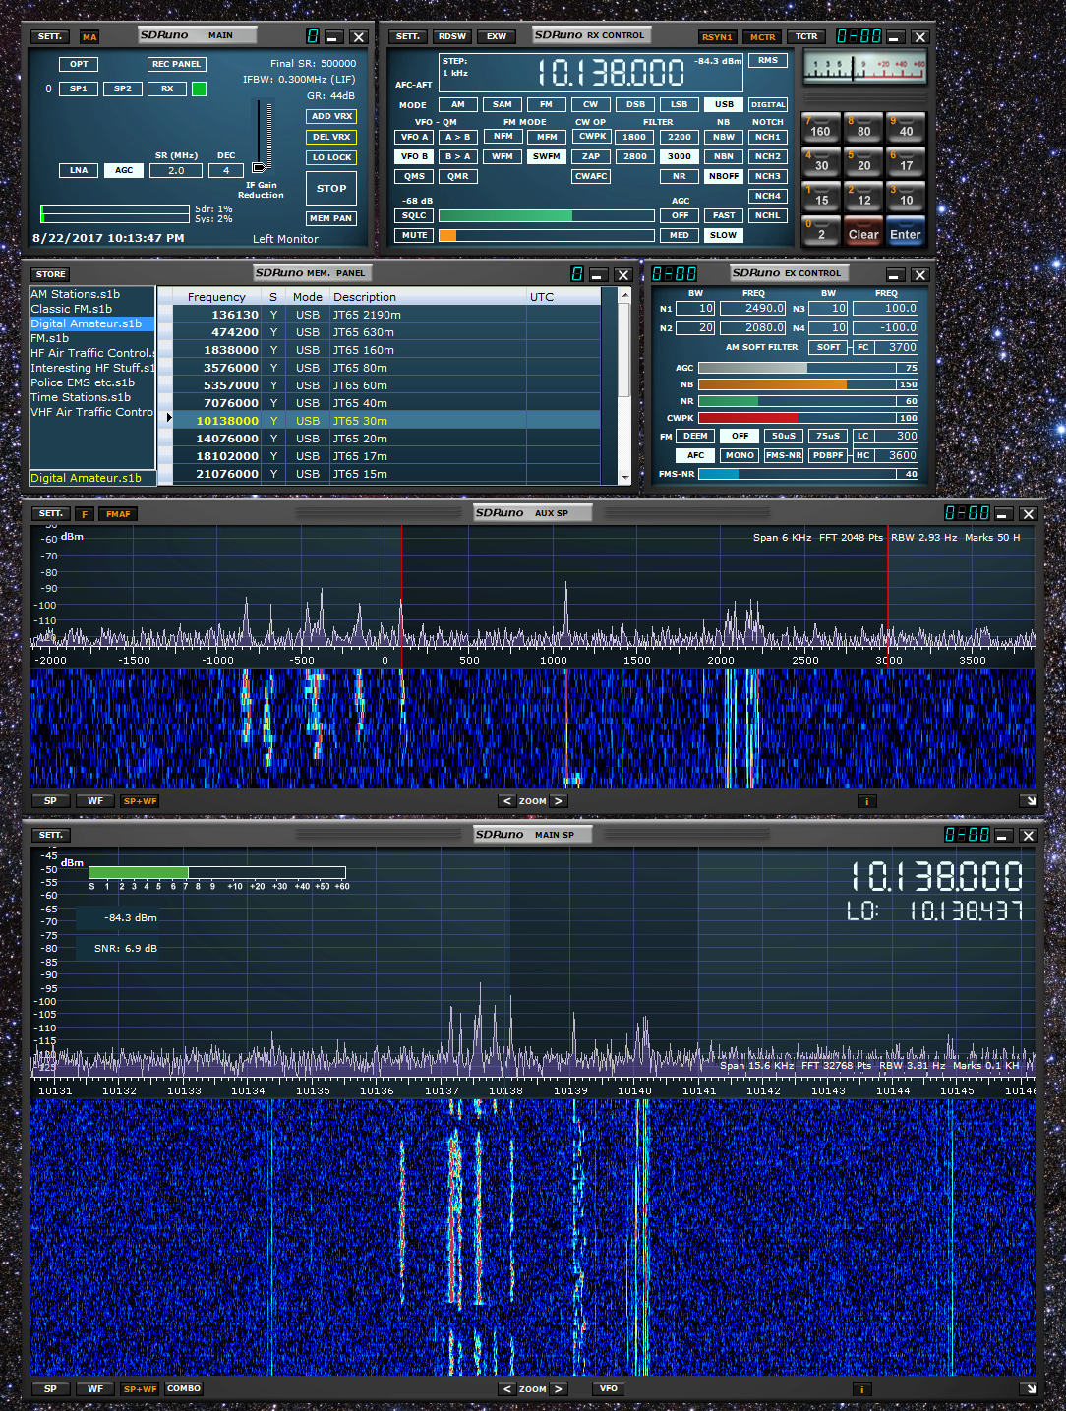Click the resize corner icon in MAIN SP
This screenshot has height=1411, width=1066.
tap(1029, 1389)
